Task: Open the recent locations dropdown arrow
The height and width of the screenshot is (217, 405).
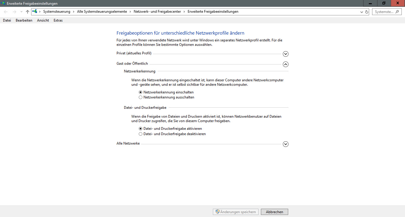Action: 21,12
